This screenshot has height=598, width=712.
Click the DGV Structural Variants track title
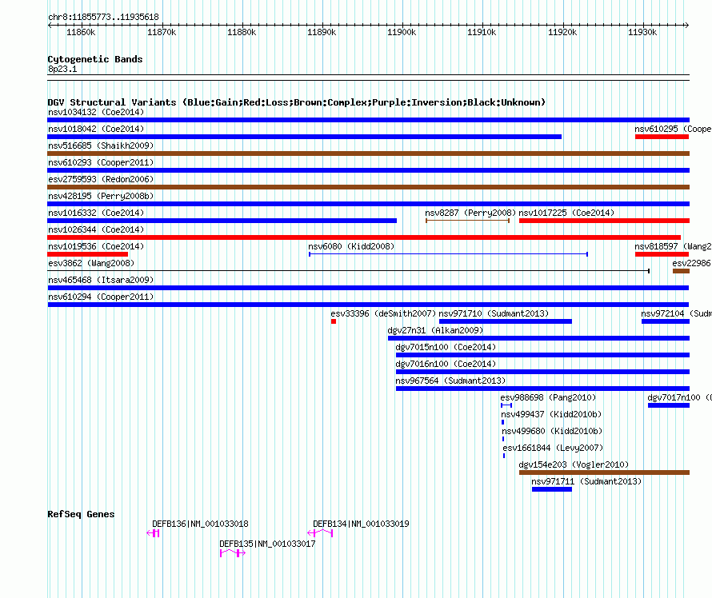(x=297, y=102)
